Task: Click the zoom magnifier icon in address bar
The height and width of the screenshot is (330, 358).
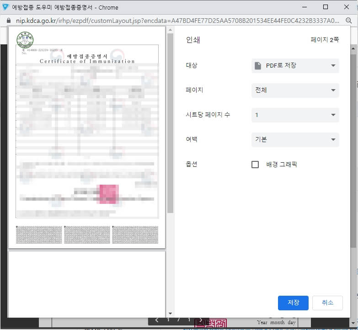Action: tap(348, 21)
